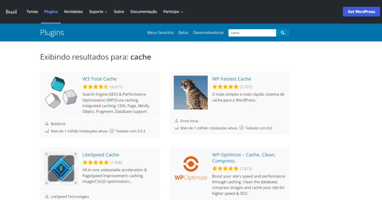Screen dimensions: 382x200
Task: Click LiteSpeed Cache (1.948) rating count
Action: 116,162
